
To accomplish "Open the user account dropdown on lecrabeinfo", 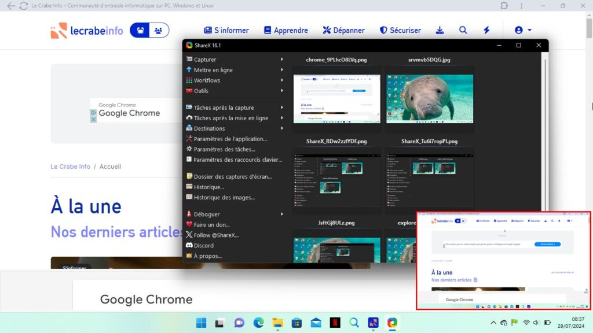I will tap(523, 30).
